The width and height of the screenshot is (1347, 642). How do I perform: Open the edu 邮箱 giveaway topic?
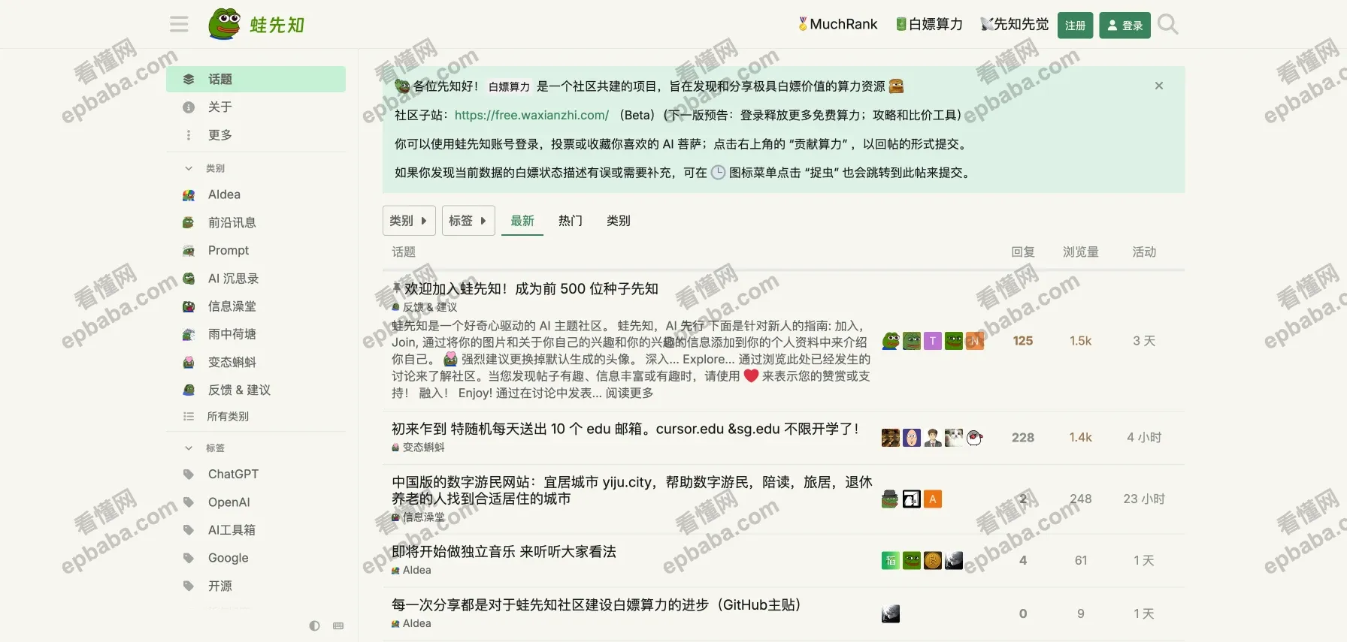[625, 429]
